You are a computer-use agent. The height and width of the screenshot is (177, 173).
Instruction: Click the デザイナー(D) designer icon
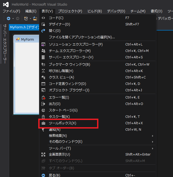pos(43,24)
